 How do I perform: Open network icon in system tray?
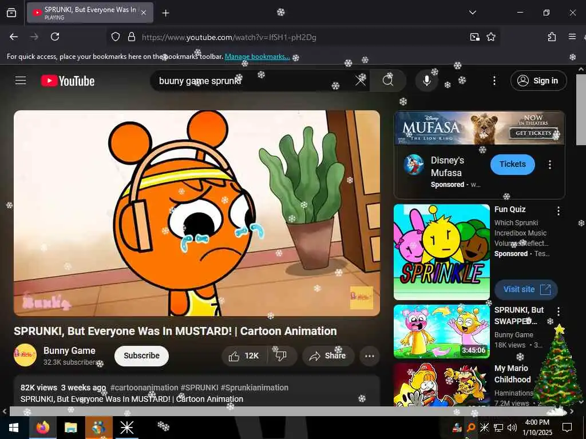point(498,428)
